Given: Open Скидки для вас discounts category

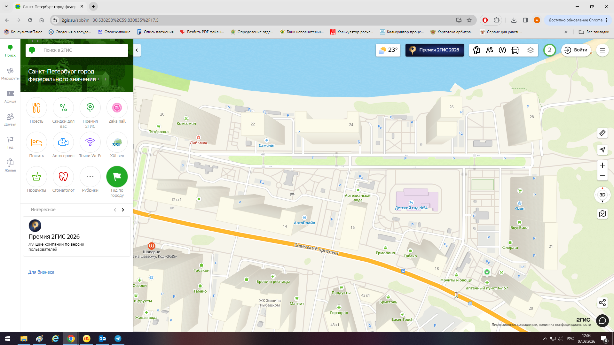Looking at the screenshot, I should (x=63, y=113).
